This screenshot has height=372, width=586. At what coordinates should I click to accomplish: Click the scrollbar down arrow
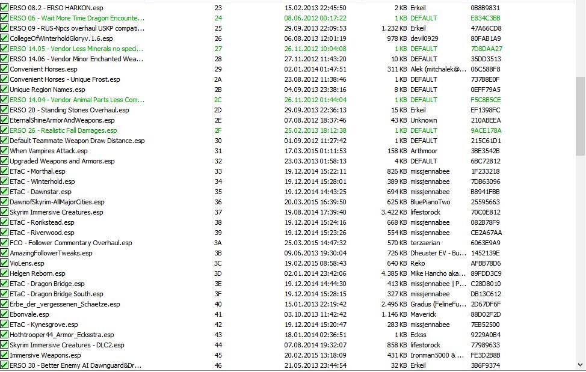coord(580,365)
